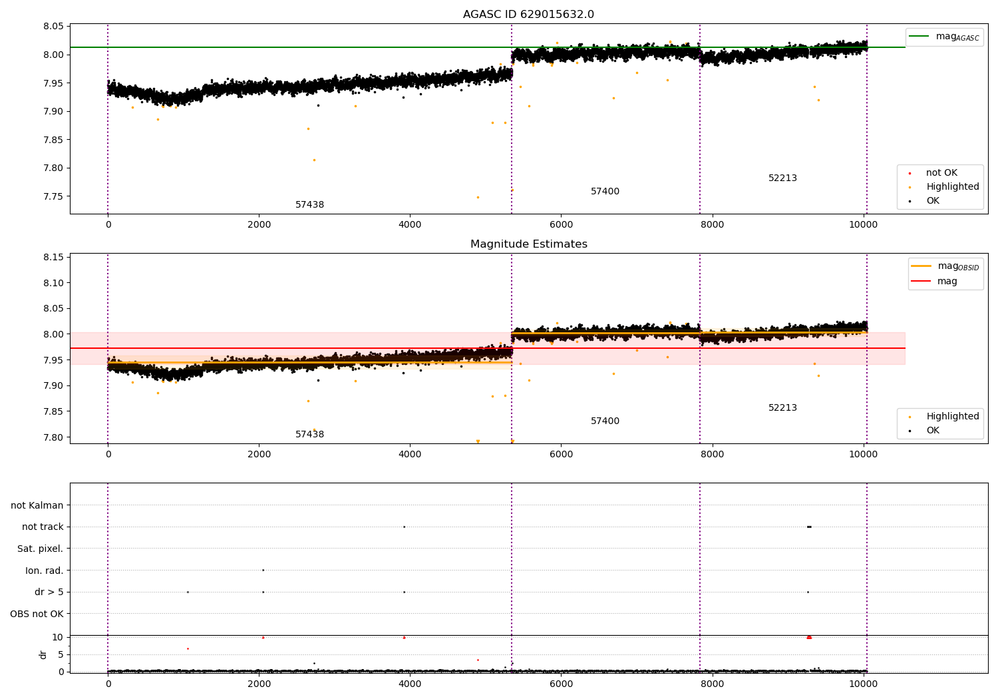998x699 pixels.
Task: Click the 'not track' axis label
Action: coord(43,527)
